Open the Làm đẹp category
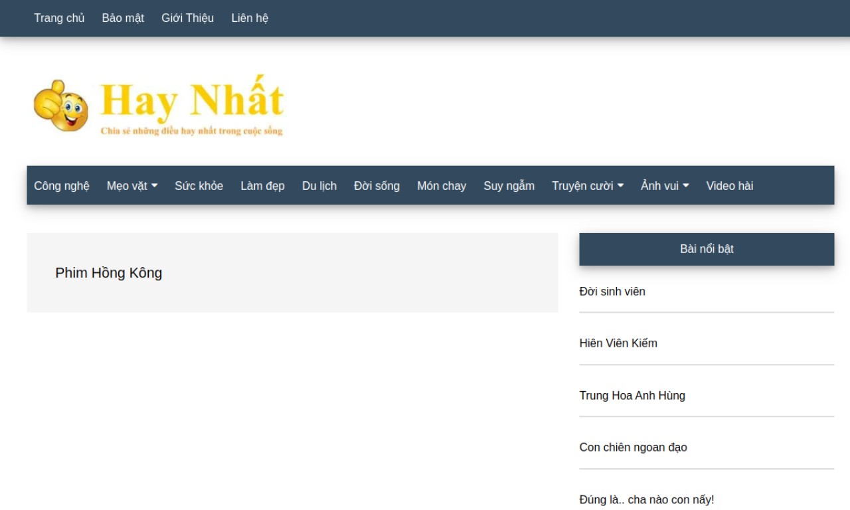This screenshot has width=850, height=510. 262,186
